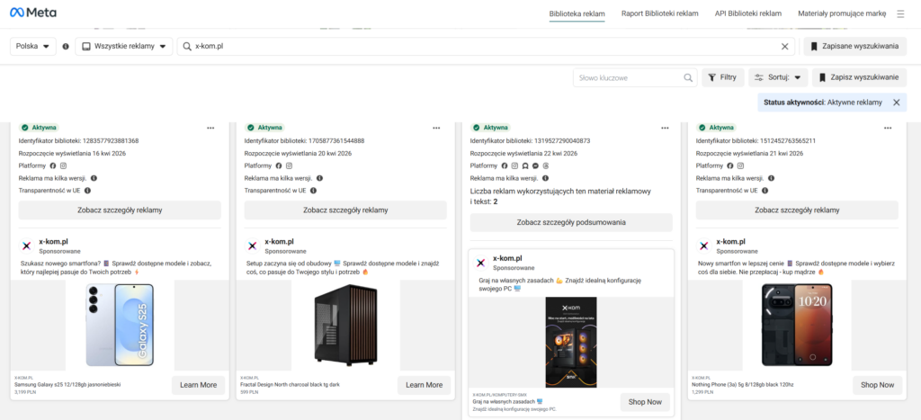This screenshot has height=420, width=921.
Task: Click the 'Transparentność w UE' info icon on ad 1283577923881368
Action: click(87, 191)
